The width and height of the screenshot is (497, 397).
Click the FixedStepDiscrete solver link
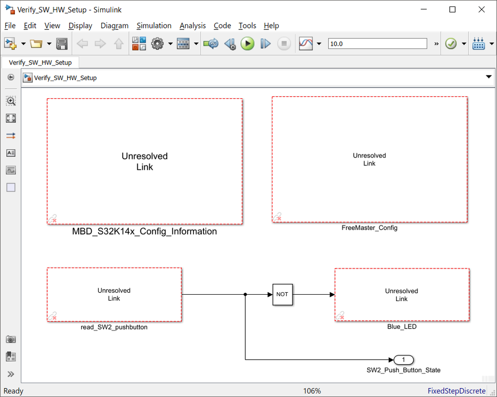click(456, 391)
